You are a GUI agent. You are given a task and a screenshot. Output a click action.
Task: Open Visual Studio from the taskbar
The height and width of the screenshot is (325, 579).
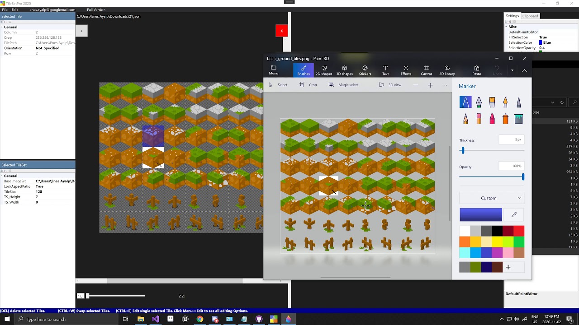pos(156,319)
